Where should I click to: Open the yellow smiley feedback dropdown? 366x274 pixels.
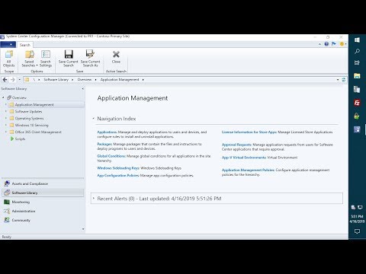343,44
